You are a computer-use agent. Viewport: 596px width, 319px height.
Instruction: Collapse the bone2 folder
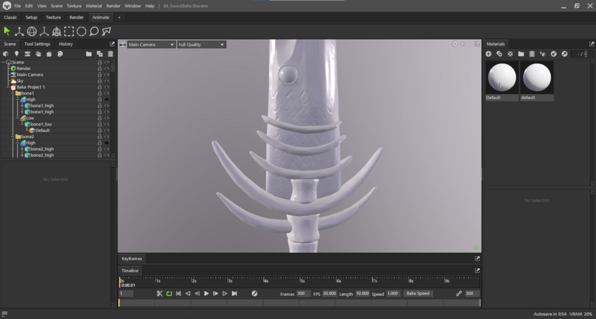[x=13, y=137]
